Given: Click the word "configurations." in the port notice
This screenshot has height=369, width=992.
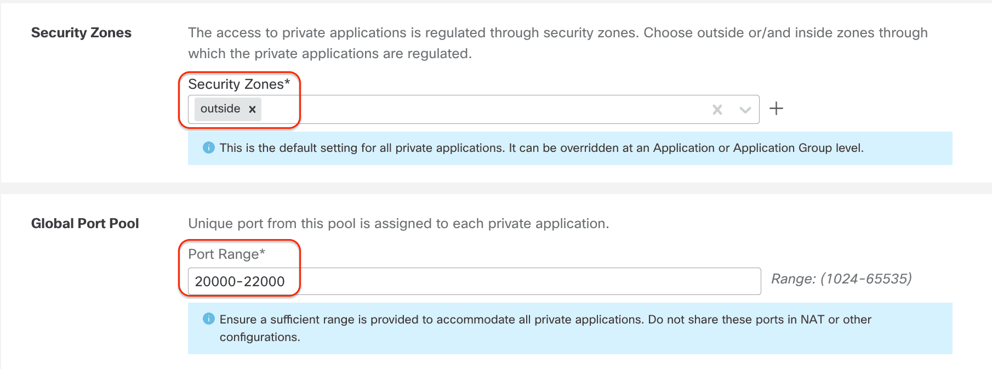Looking at the screenshot, I should point(260,337).
